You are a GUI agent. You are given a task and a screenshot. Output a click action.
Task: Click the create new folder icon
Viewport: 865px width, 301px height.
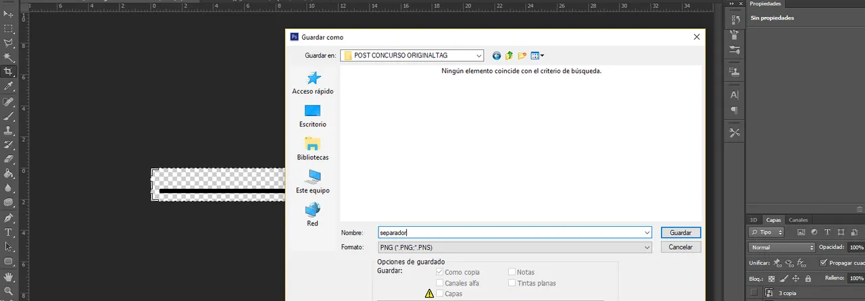point(522,56)
